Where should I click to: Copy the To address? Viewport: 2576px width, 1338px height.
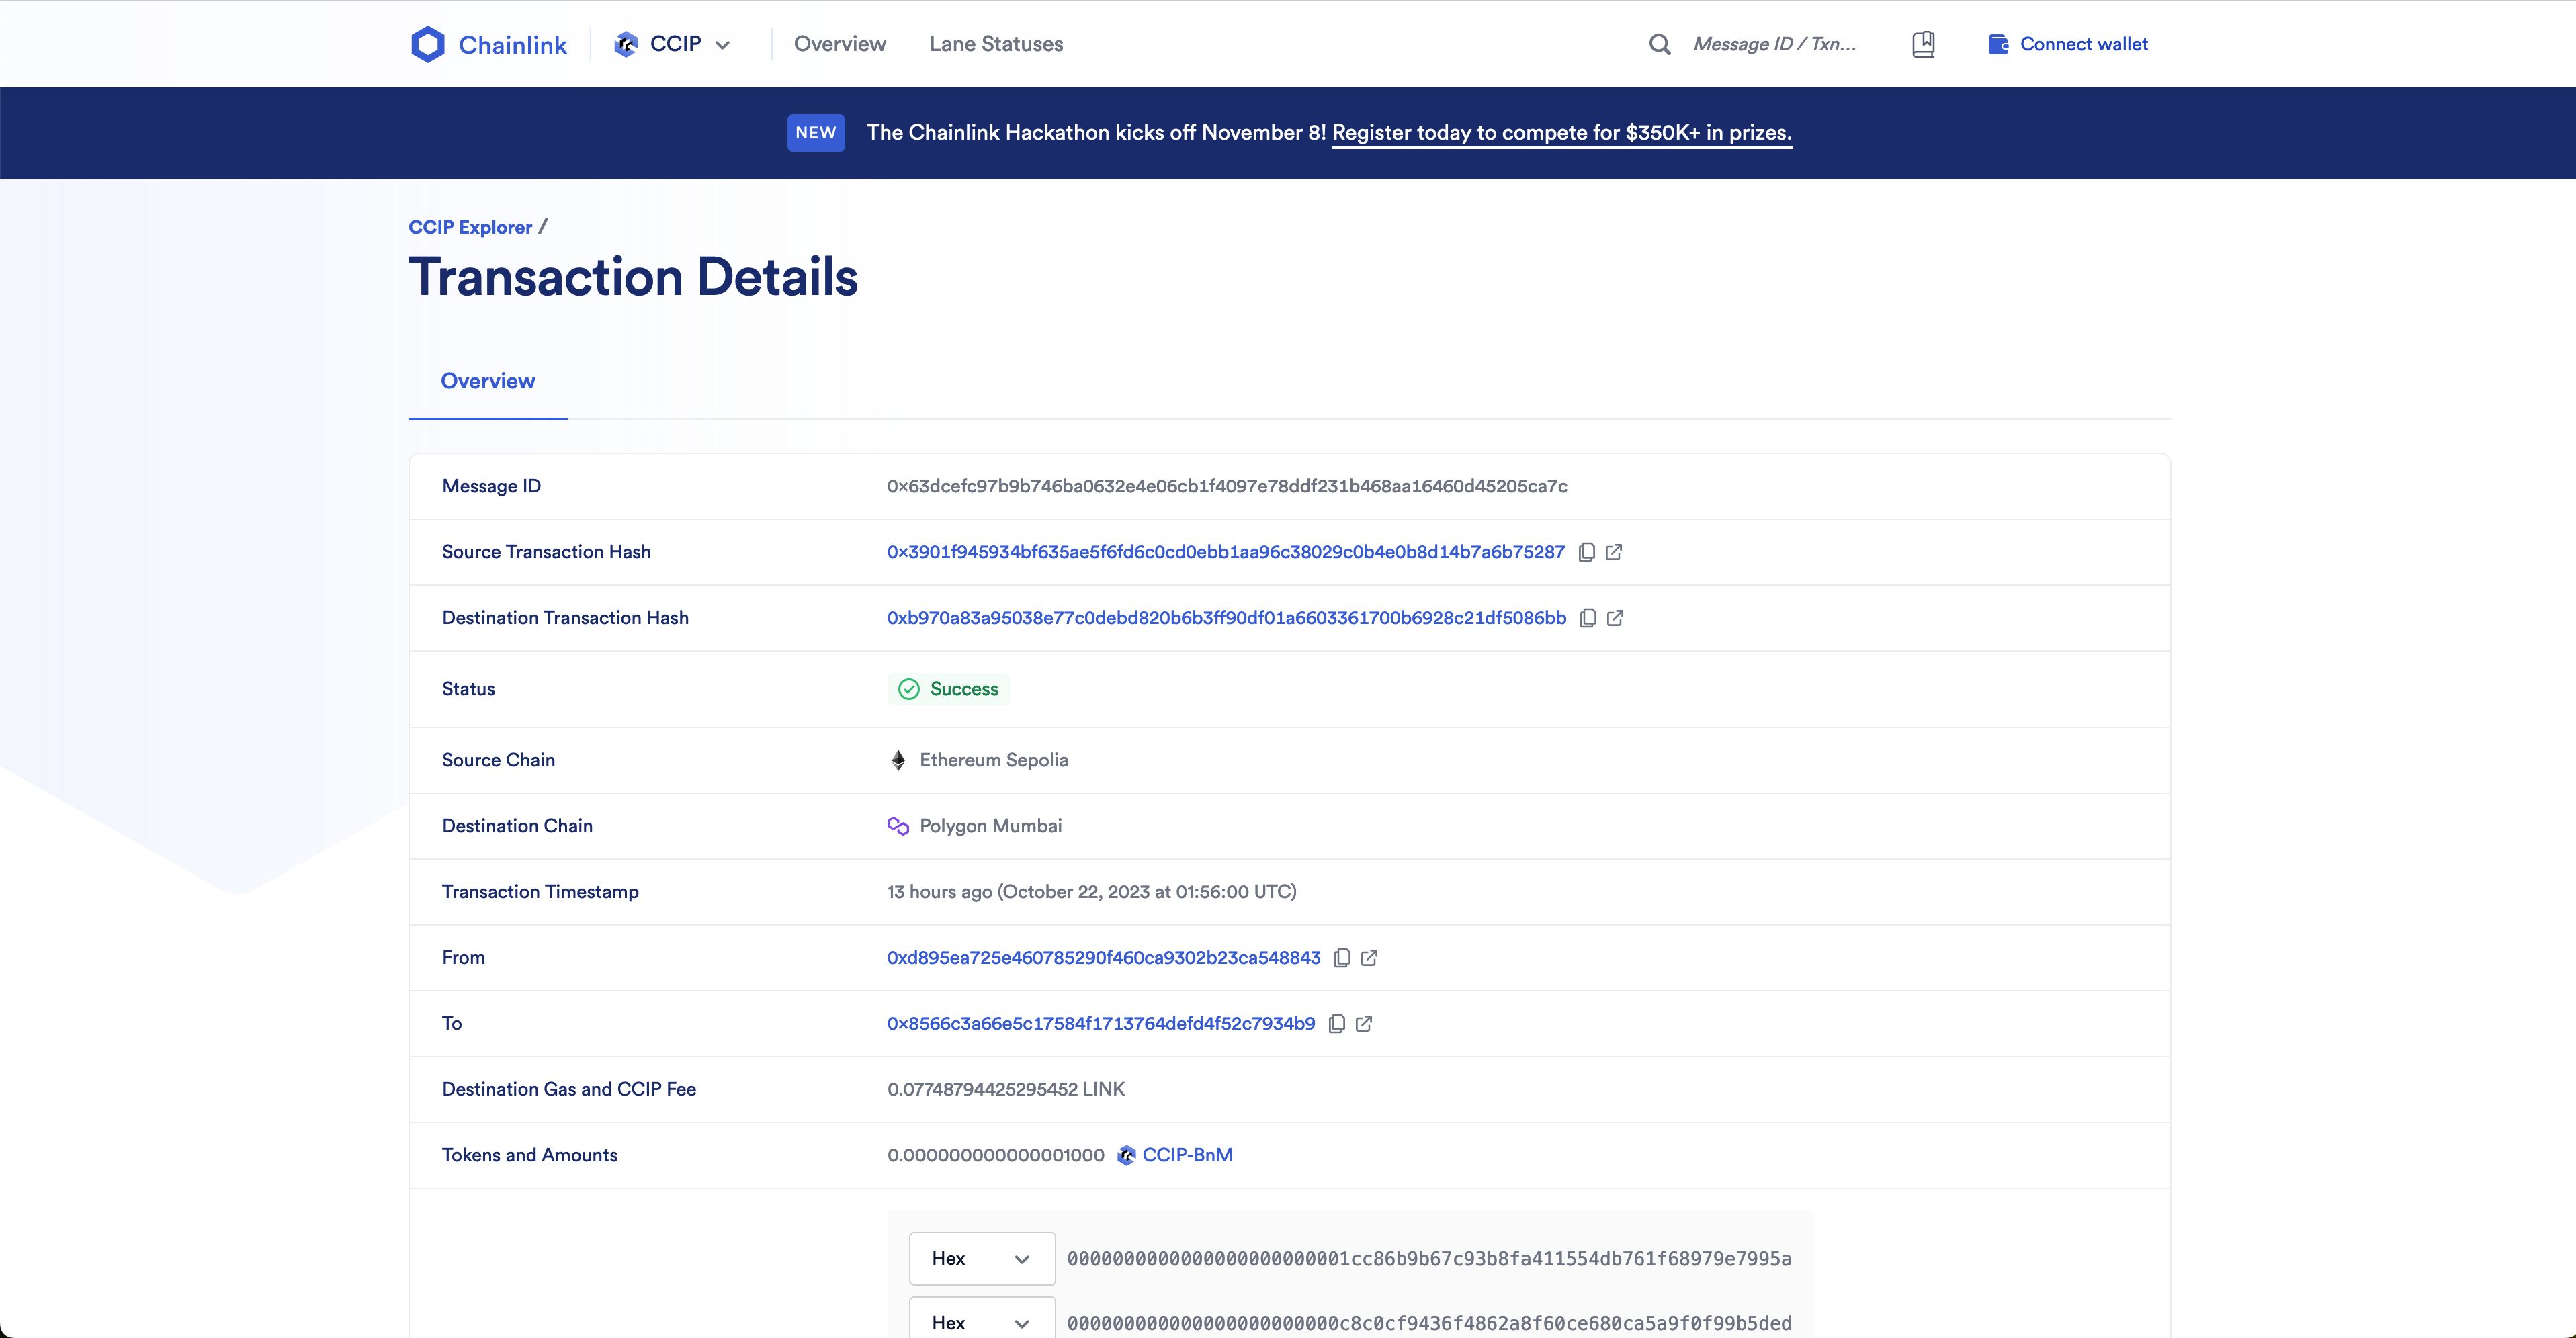pyautogui.click(x=1337, y=1024)
